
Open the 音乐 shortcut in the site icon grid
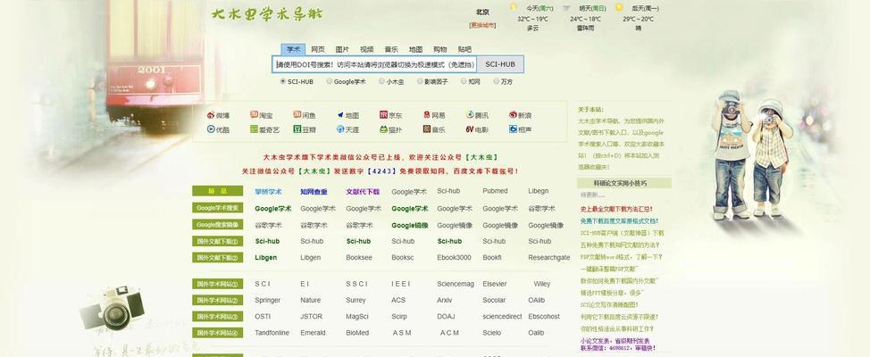[x=434, y=129]
